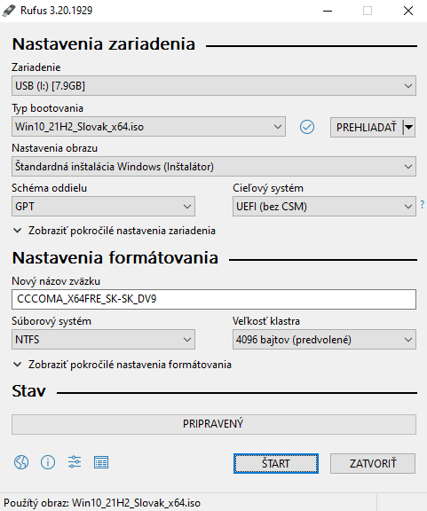Click the PREHLIADAŤ button
Image resolution: width=427 pixels, height=511 pixels.
coord(367,127)
